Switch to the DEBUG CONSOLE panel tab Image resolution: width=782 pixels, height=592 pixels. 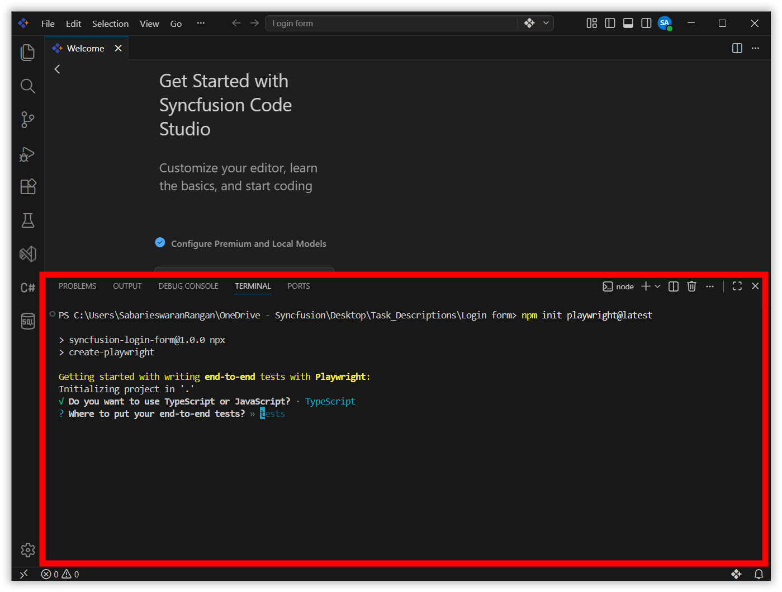click(188, 286)
